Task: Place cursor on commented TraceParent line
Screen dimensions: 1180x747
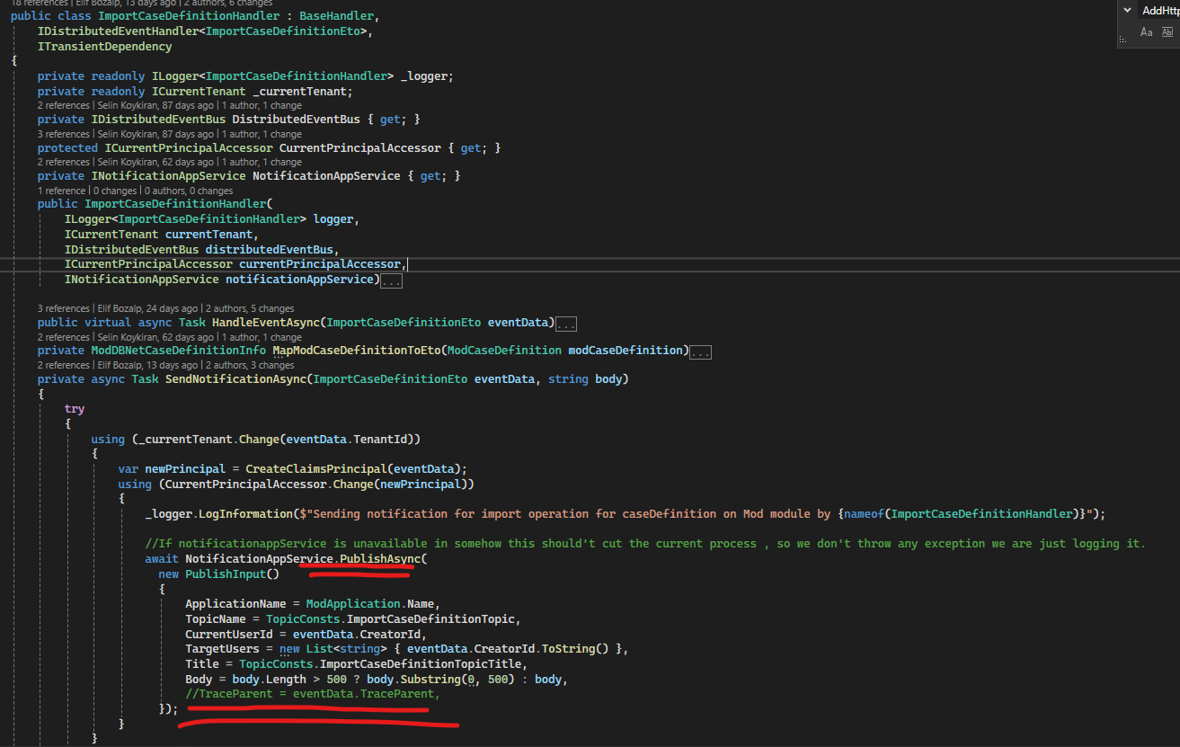Action: [x=313, y=694]
